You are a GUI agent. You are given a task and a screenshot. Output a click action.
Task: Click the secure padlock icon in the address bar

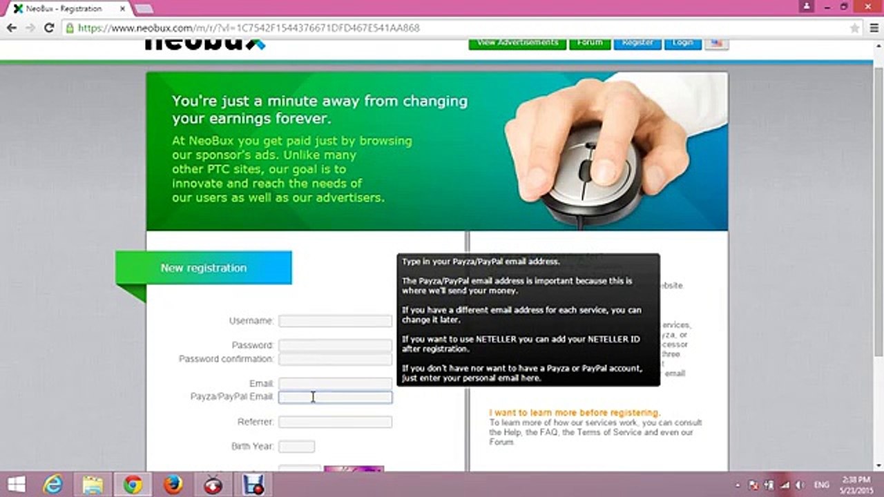(70, 28)
